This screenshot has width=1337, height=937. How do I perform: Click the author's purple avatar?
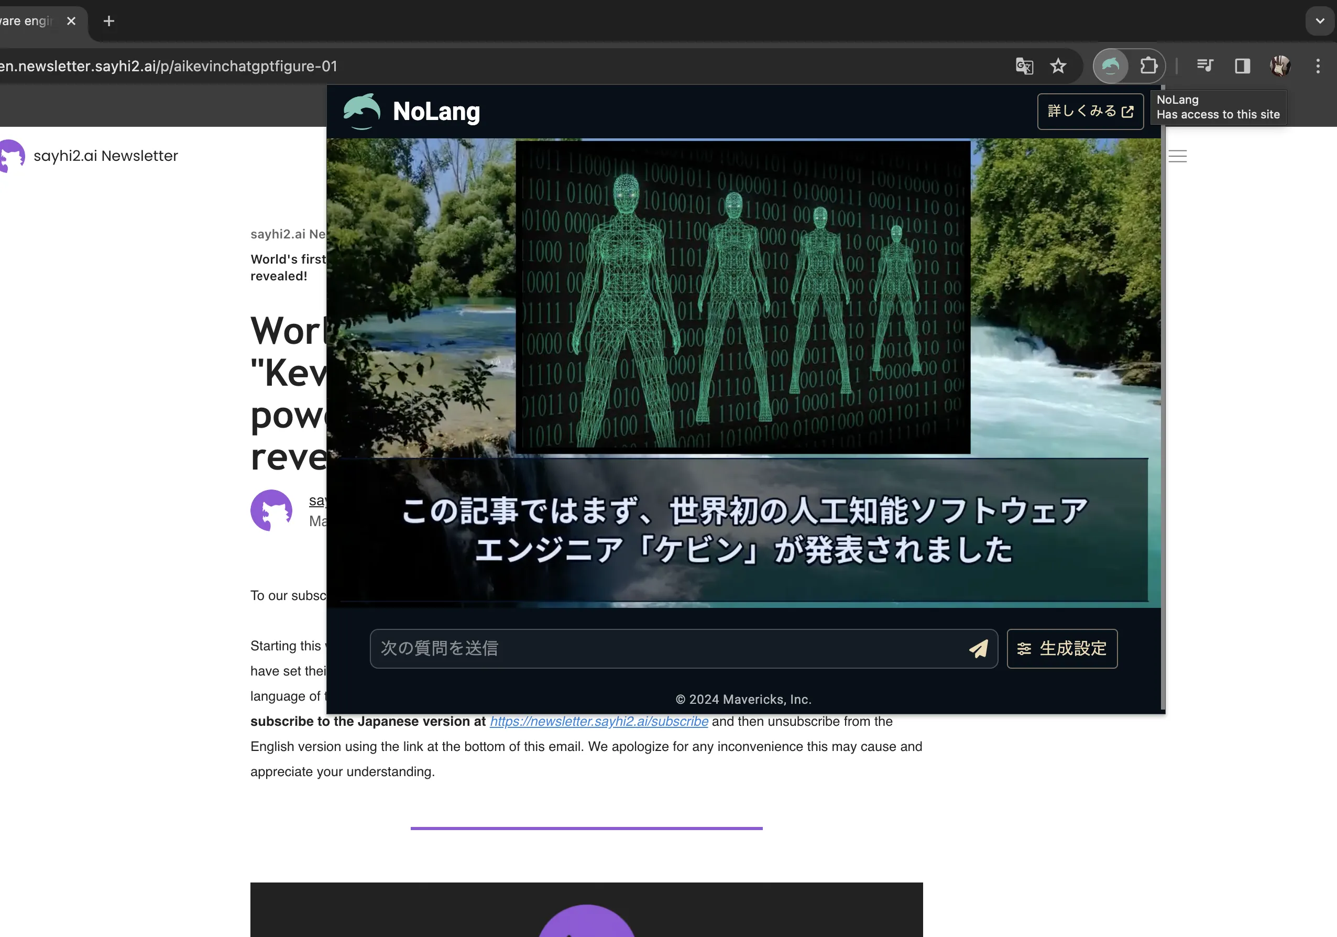click(x=271, y=510)
